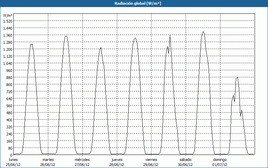Select the 'viernes' day label

tap(151, 160)
